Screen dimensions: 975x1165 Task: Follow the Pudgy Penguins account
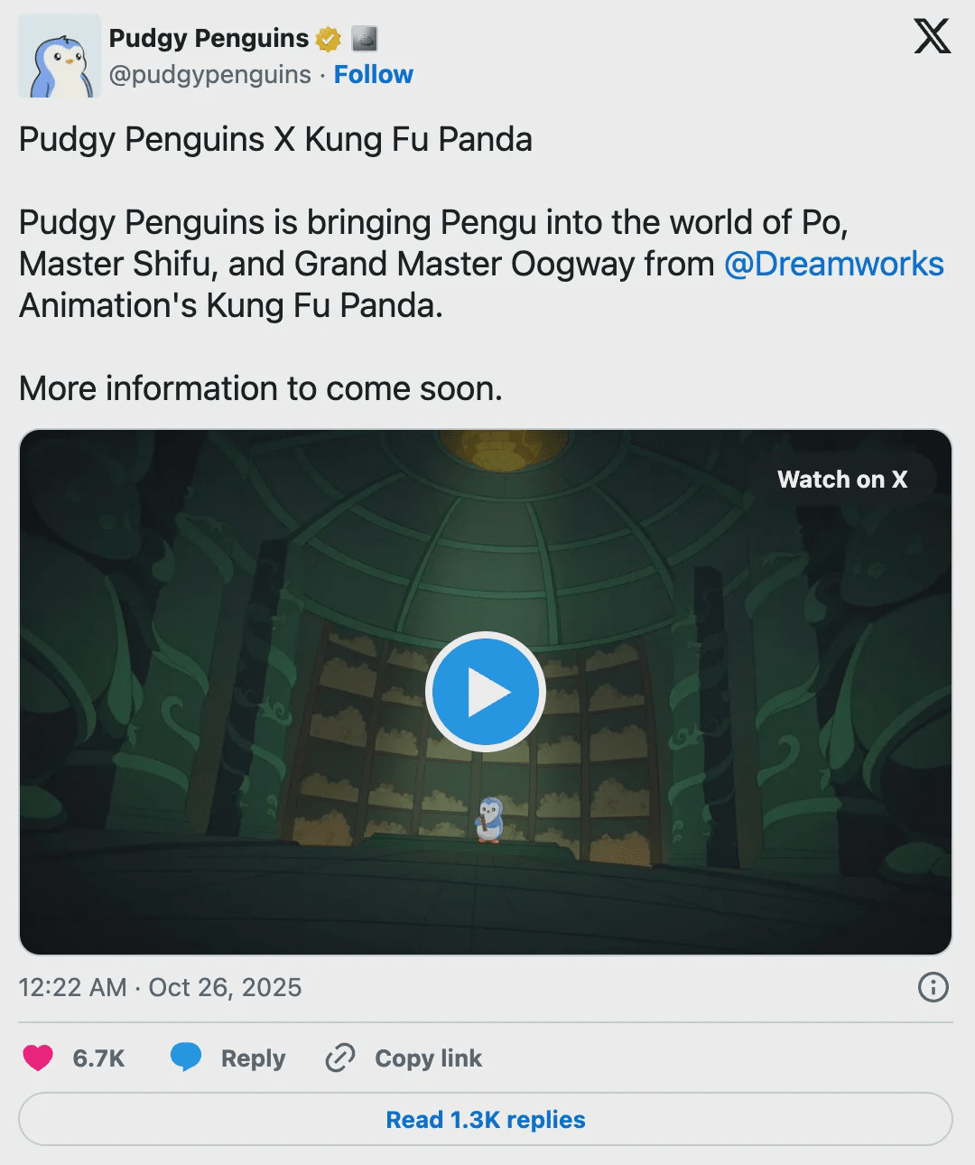(x=374, y=74)
